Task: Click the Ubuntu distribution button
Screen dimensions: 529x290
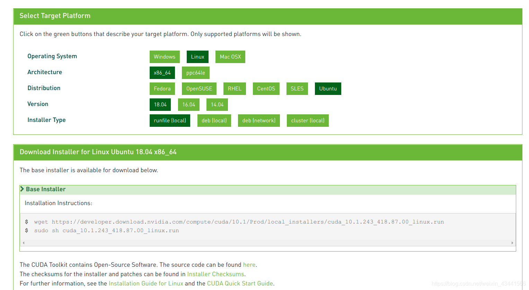Action: tap(328, 89)
